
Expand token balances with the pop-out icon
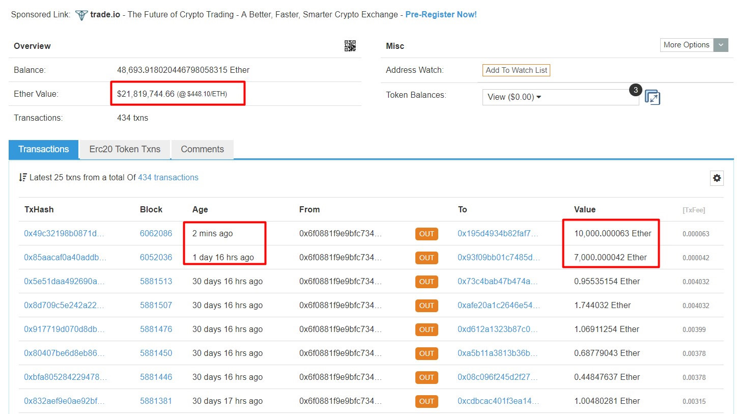point(653,97)
